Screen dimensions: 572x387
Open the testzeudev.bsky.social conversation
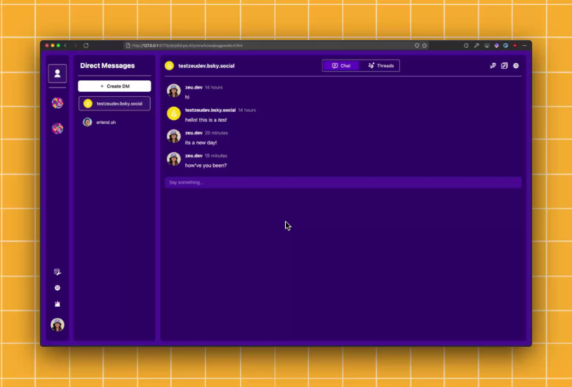114,104
